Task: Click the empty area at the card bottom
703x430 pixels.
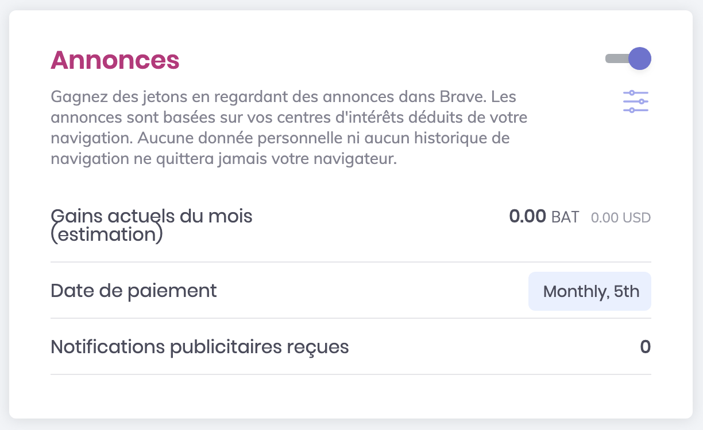Action: (350, 397)
